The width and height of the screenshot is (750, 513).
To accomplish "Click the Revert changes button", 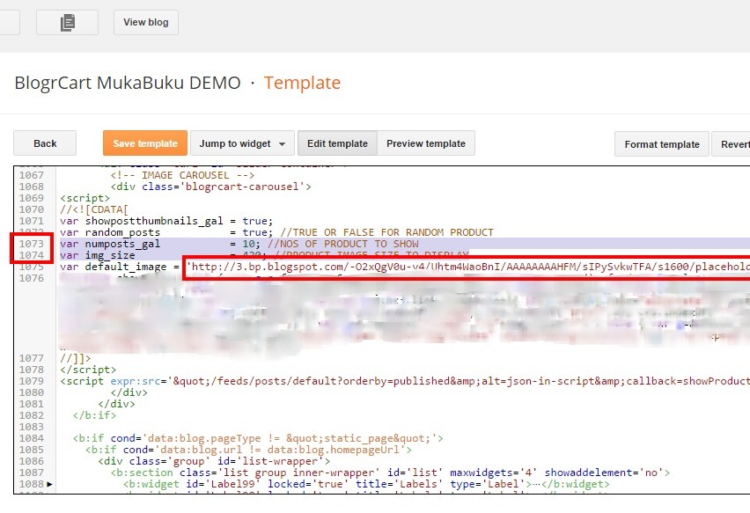I will click(732, 144).
